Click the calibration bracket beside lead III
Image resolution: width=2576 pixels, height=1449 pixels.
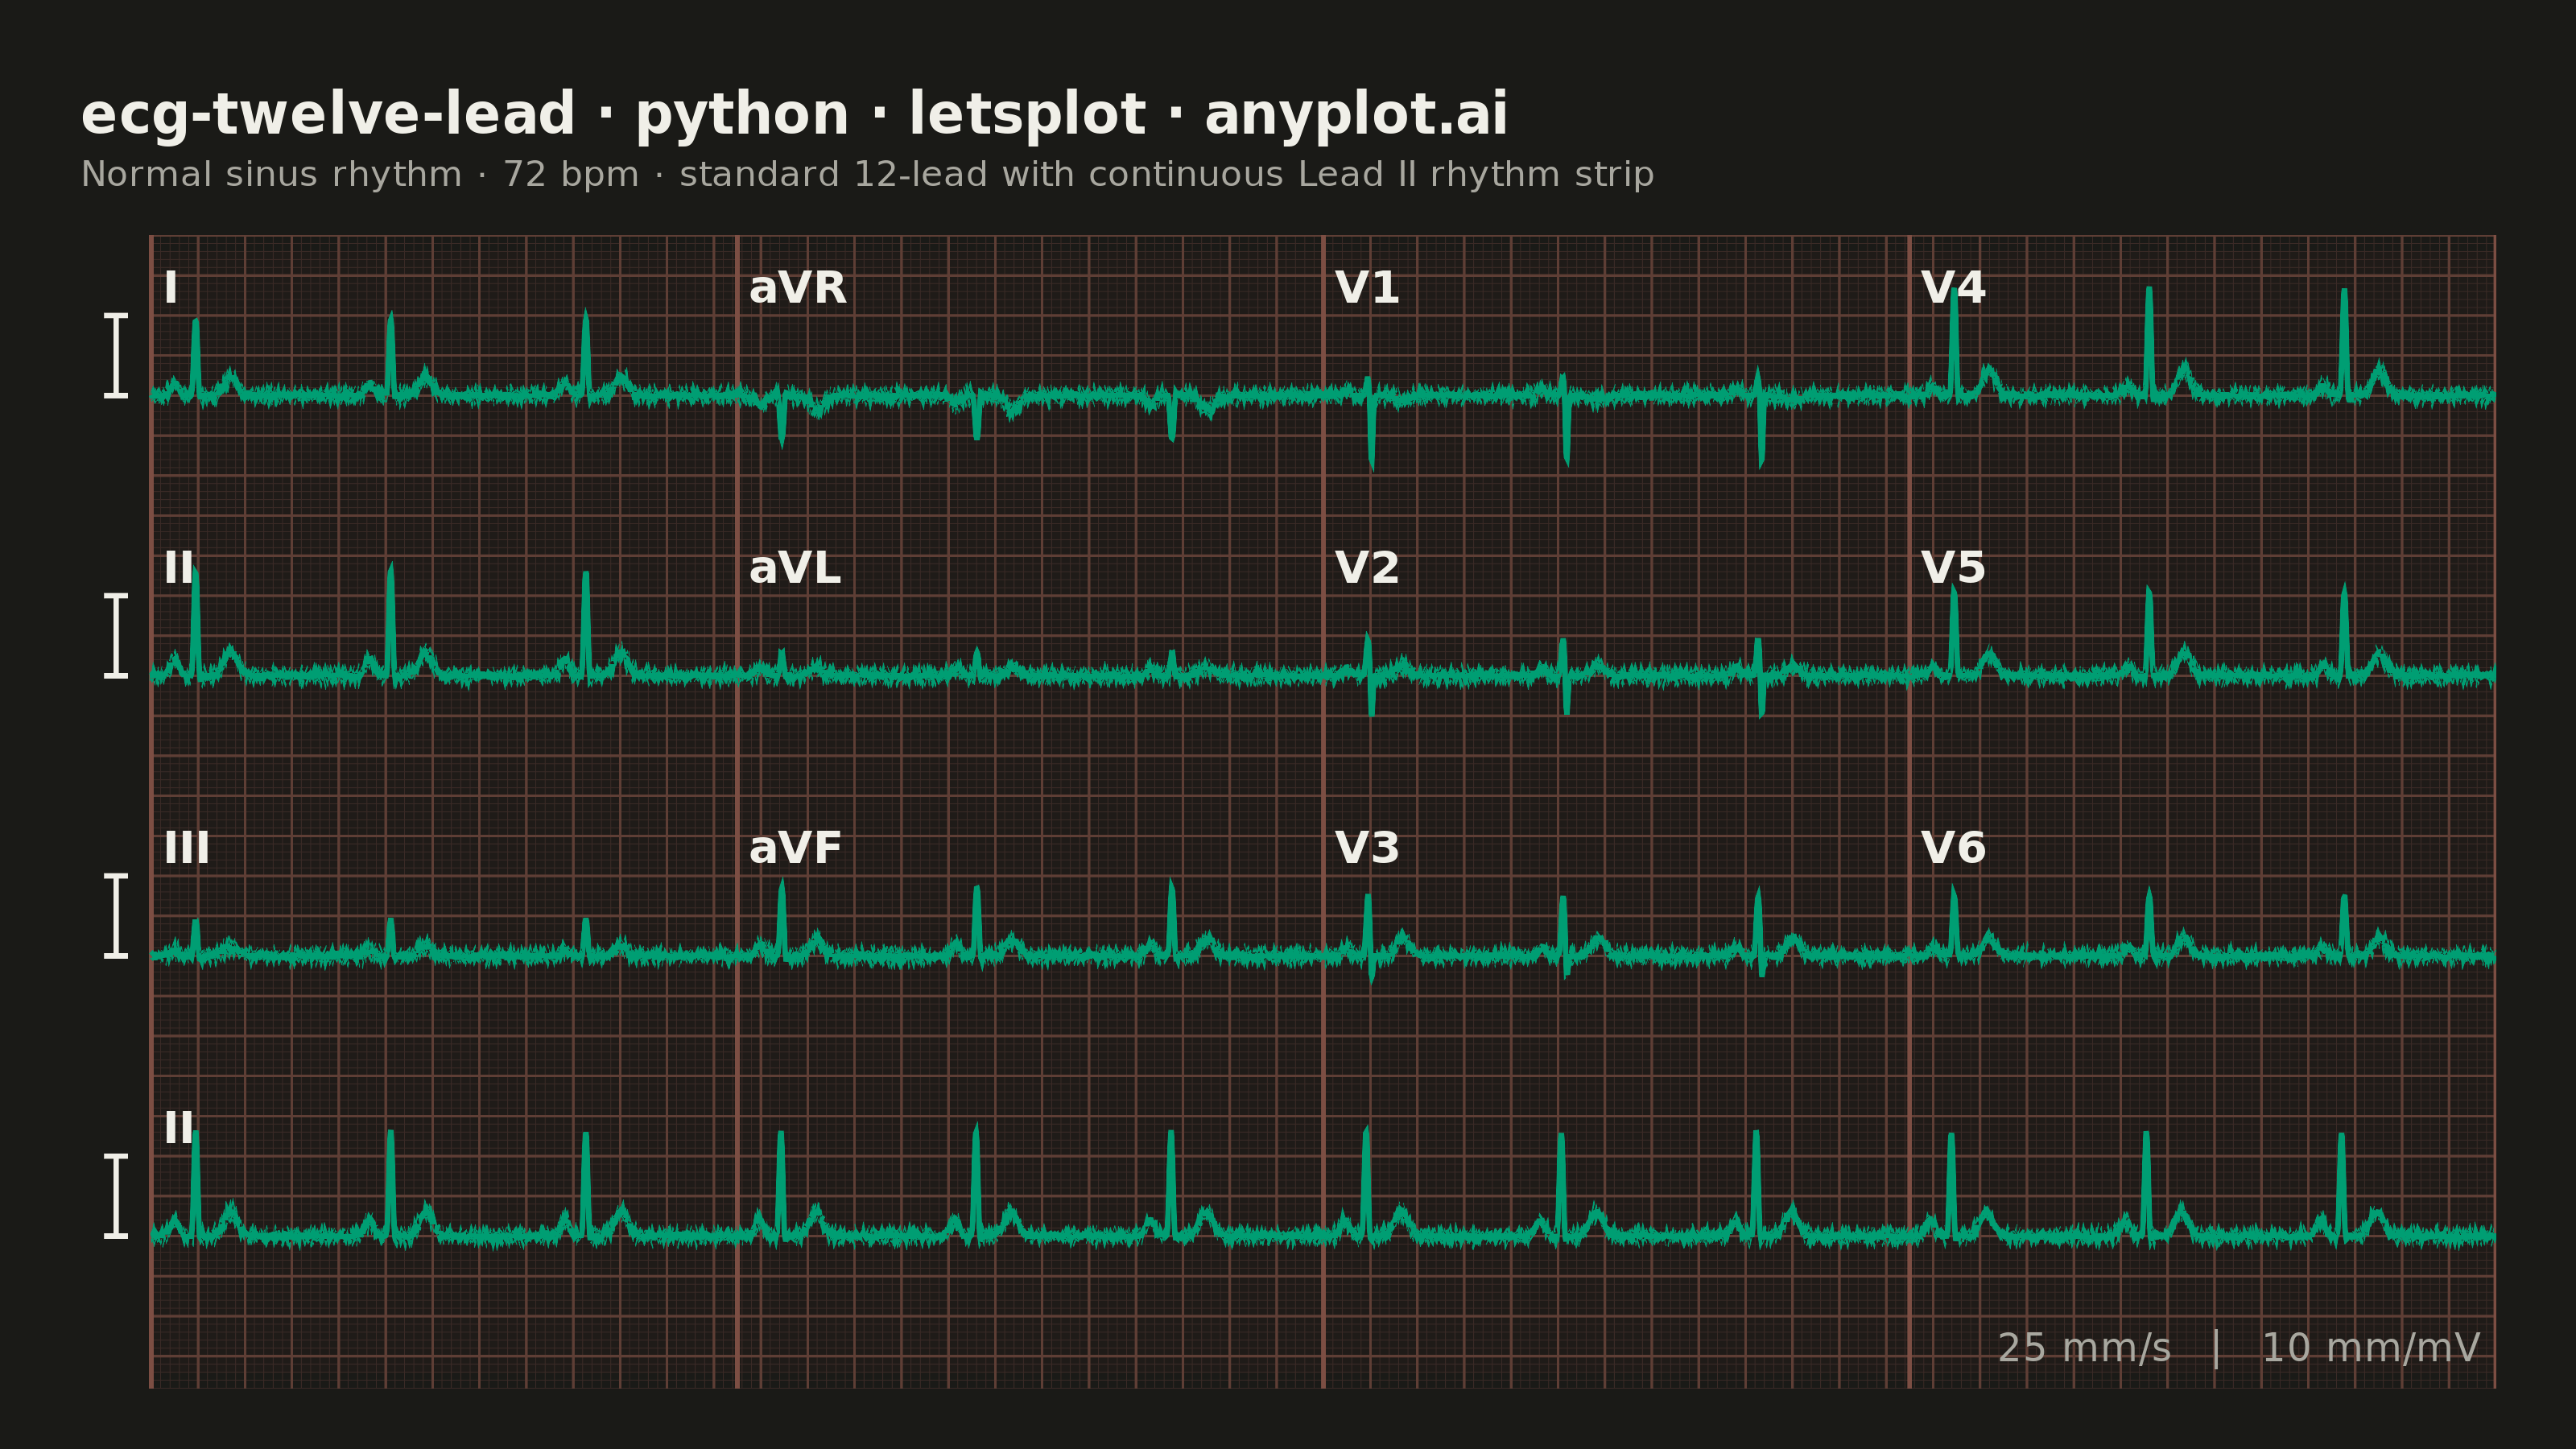coord(116,915)
